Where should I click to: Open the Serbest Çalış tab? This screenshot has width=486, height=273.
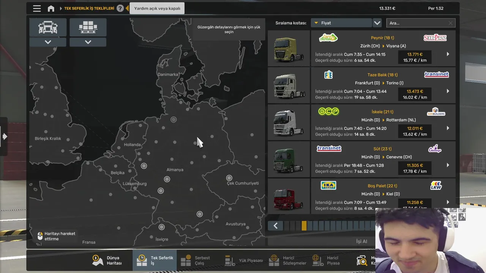pos(196,260)
